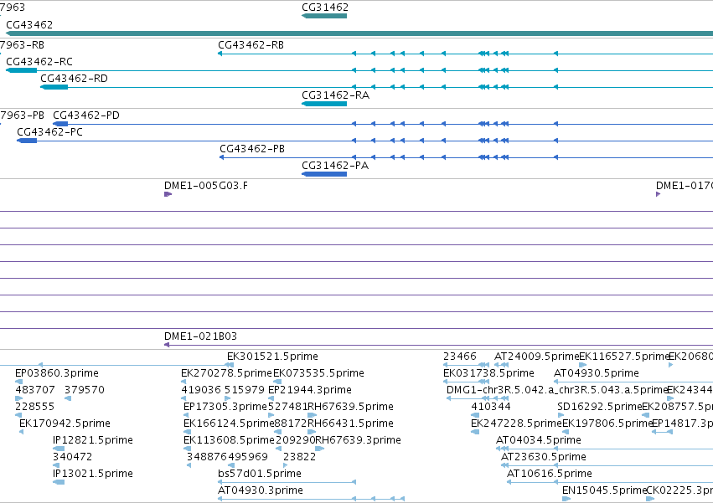
Task: Open EST AT10616.5prime
Action: [x=550, y=474]
